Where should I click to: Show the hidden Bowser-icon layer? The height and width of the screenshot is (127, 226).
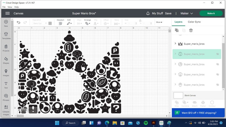[x=218, y=85]
